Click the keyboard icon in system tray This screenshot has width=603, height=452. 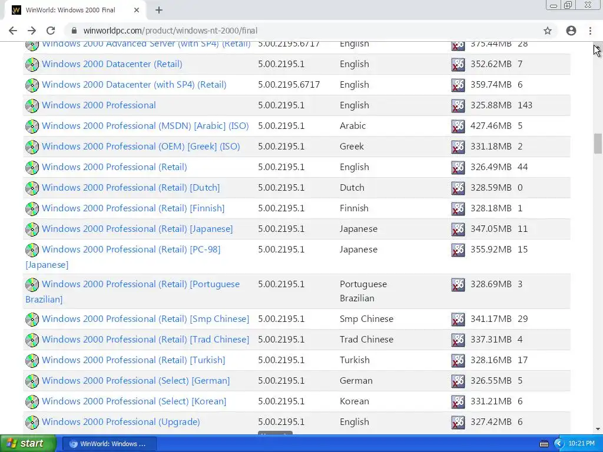[x=544, y=444]
